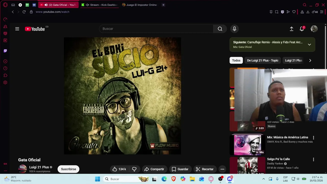
Task: Open Opera tab search magnifier
Action: pyautogui.click(x=305, y=5)
